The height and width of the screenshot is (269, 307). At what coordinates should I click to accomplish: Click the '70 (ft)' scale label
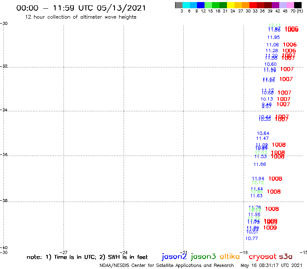pos(297,11)
